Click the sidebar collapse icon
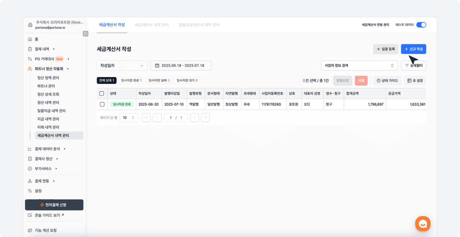This screenshot has width=460, height=237. [x=86, y=34]
